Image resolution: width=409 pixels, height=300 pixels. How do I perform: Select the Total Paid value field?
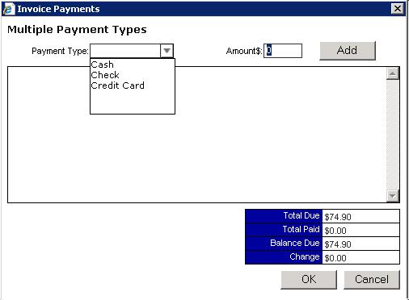click(x=361, y=230)
